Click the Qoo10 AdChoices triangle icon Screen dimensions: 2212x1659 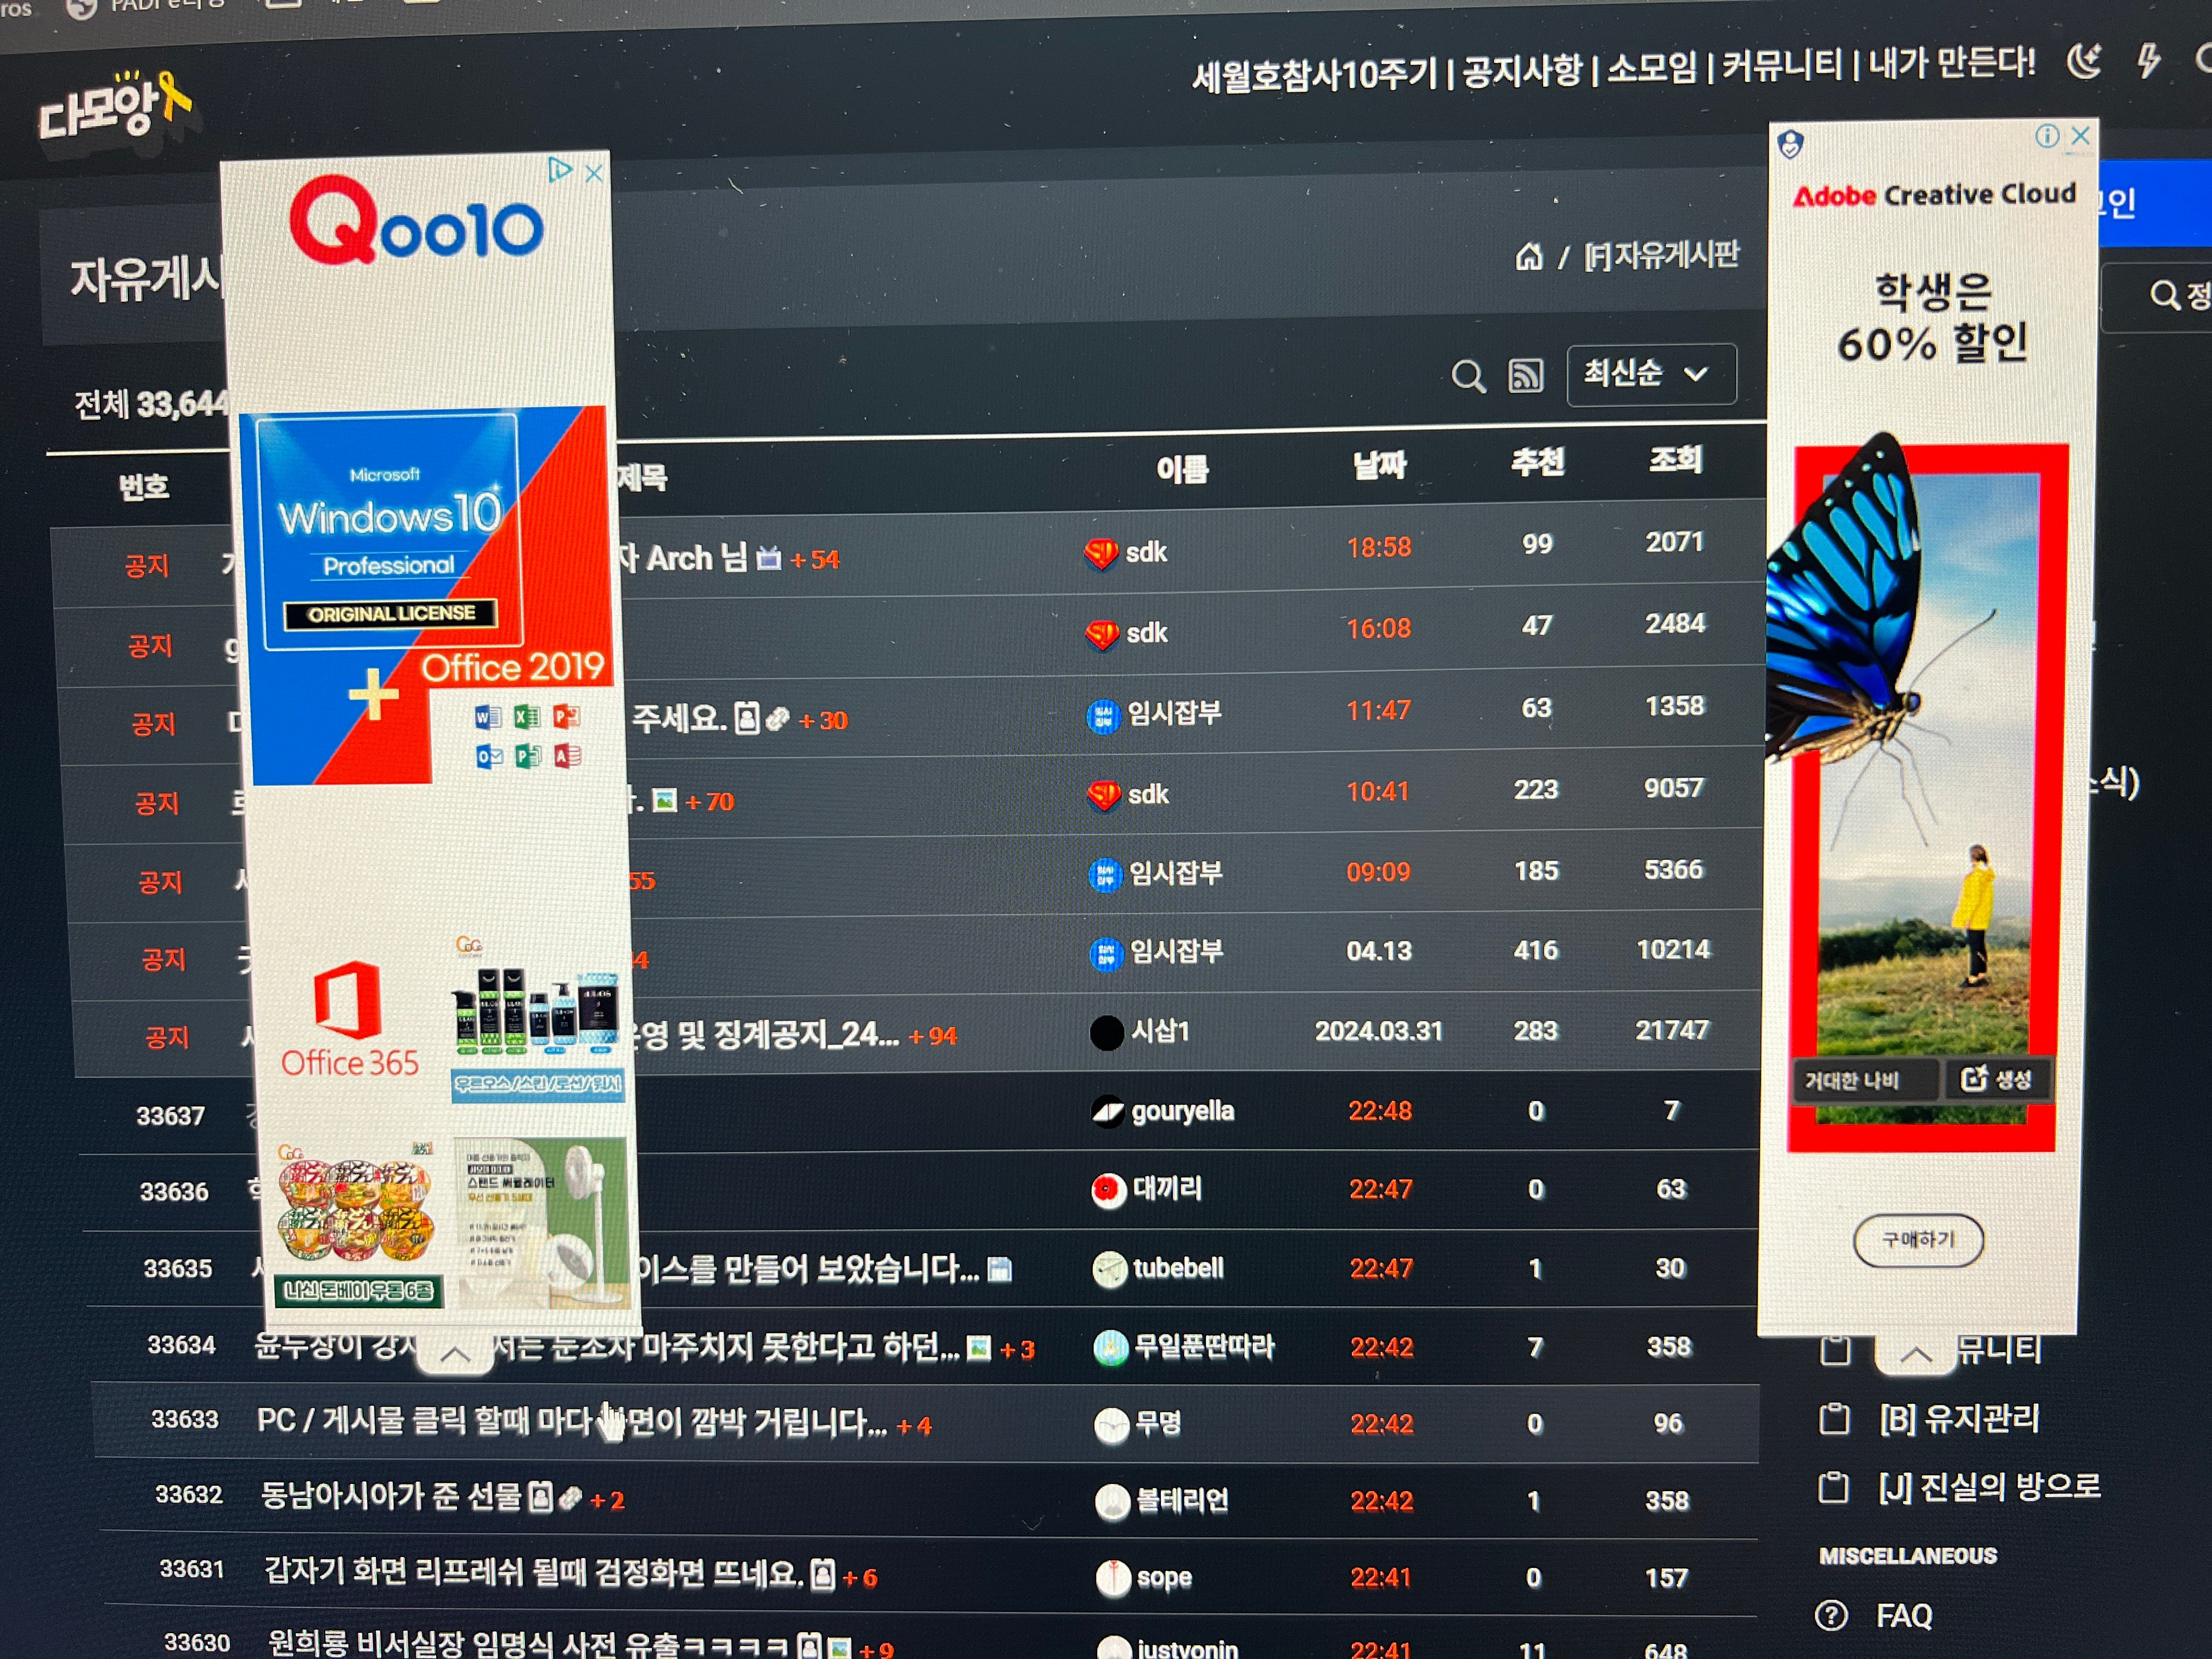point(559,170)
